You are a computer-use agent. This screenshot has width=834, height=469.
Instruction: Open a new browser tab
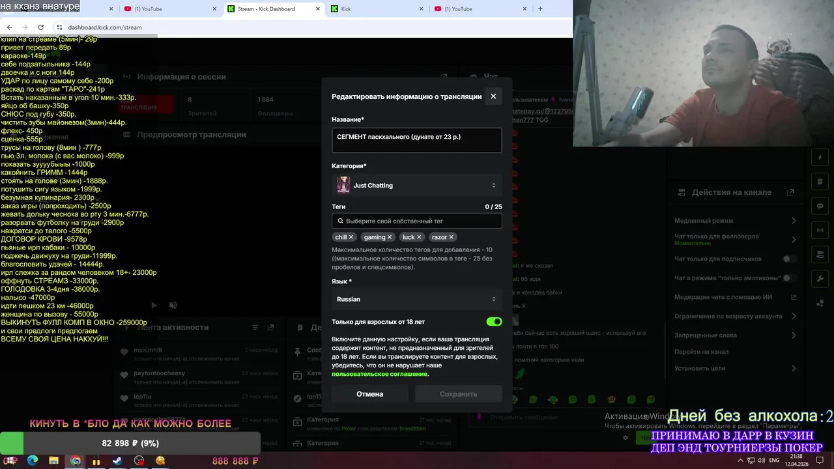(540, 9)
